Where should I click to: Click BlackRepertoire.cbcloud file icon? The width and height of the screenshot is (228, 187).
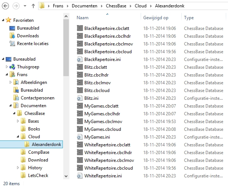[x=80, y=51]
